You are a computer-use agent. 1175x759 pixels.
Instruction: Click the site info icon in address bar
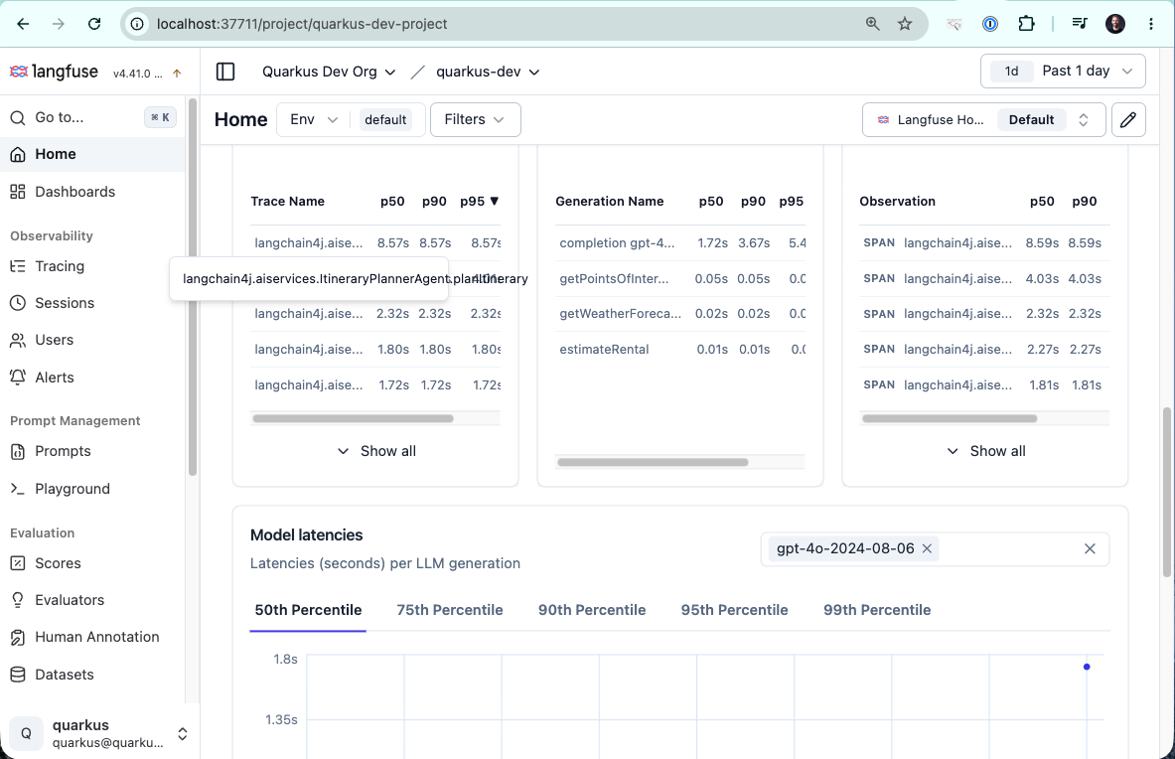click(x=137, y=24)
